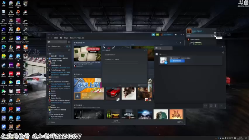Image resolution: width=249 pixels, height=140 pixels.
Task: Open the red car game thumbnail
Action: pos(113,94)
